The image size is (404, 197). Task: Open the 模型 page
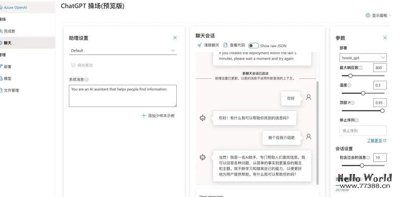[7, 79]
